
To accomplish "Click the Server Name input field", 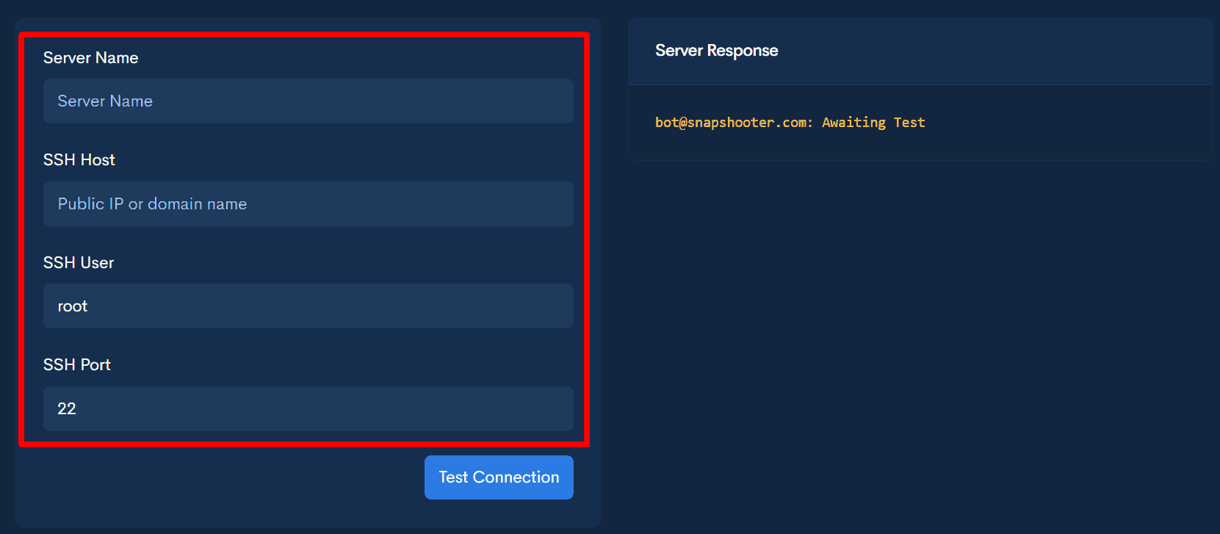I will pos(308,101).
